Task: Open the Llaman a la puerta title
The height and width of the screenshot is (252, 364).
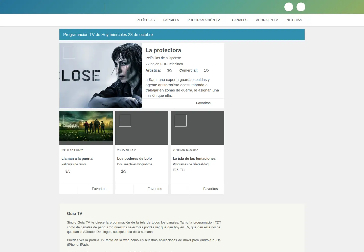Action: tap(77, 159)
